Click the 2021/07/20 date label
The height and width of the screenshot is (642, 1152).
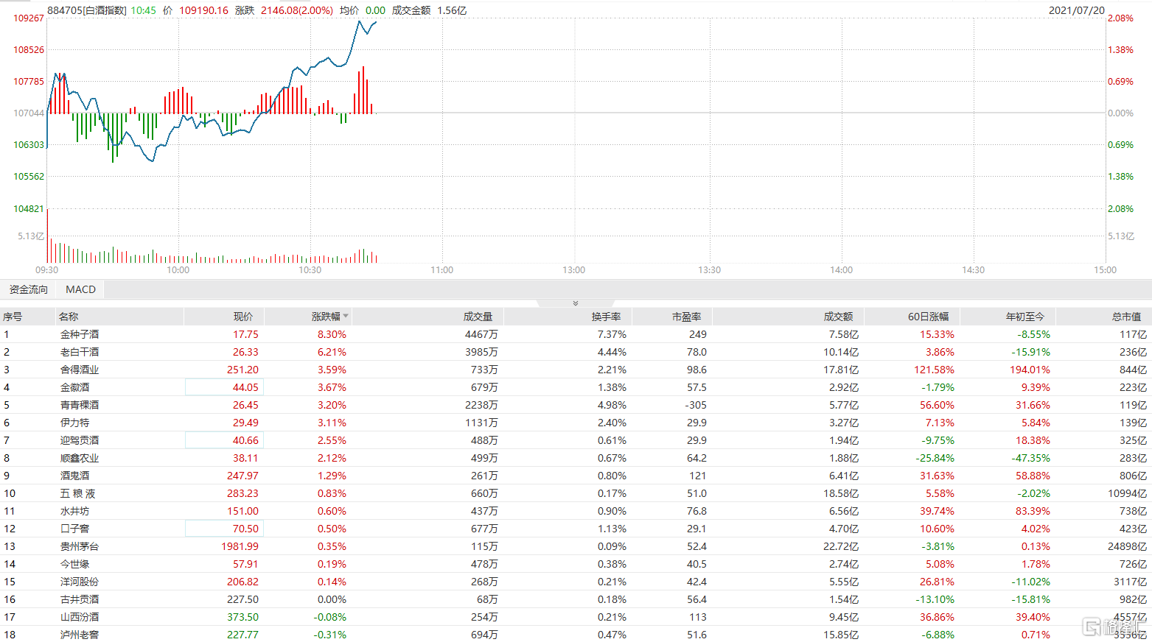click(1077, 10)
